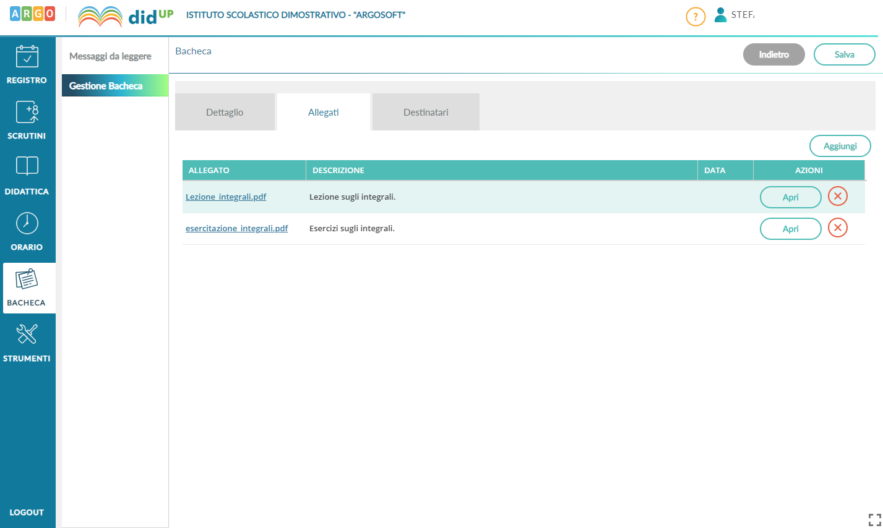Image resolution: width=883 pixels, height=528 pixels.
Task: Click the DESCRIZIONE column header
Action: point(502,170)
